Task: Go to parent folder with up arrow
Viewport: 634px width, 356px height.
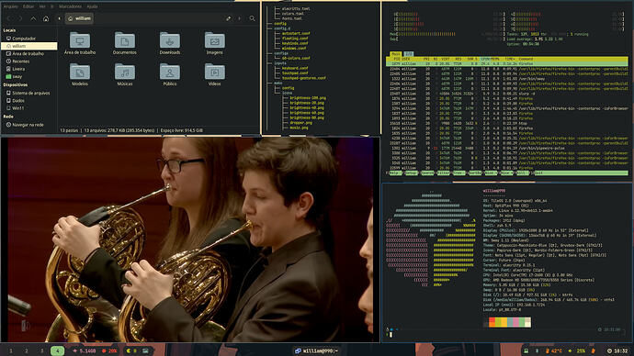Action: coord(33,18)
